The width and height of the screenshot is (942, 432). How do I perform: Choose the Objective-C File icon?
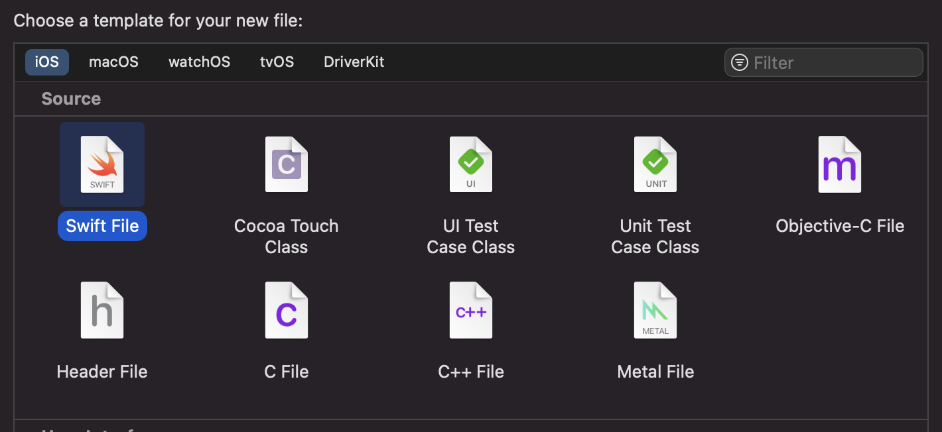coord(840,164)
